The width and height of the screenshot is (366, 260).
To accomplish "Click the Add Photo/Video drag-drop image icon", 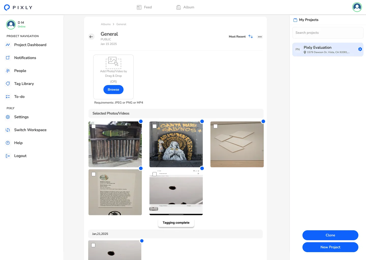I will 113,63.
